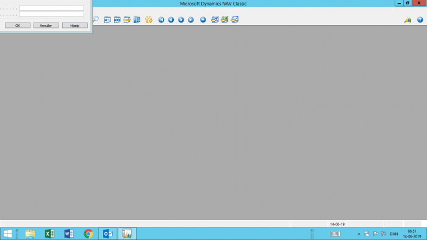Go to the next record
Image resolution: width=427 pixels, height=240 pixels.
click(181, 19)
